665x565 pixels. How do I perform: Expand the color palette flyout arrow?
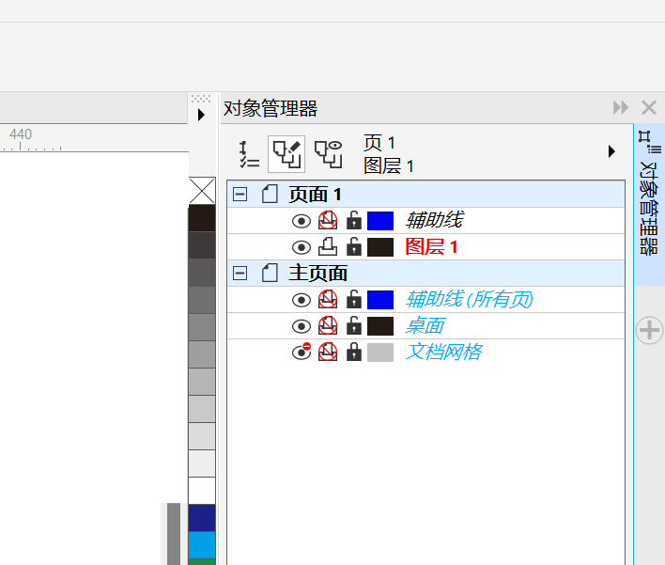[201, 115]
